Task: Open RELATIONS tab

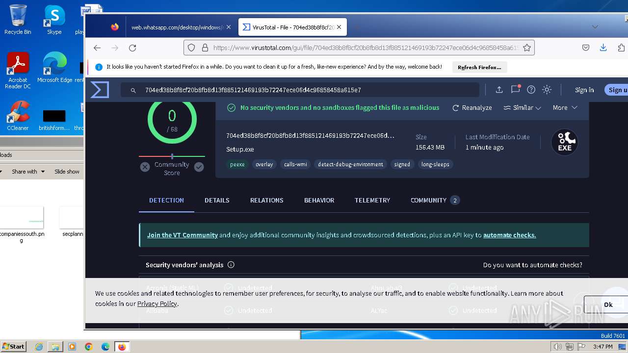Action: (267, 200)
